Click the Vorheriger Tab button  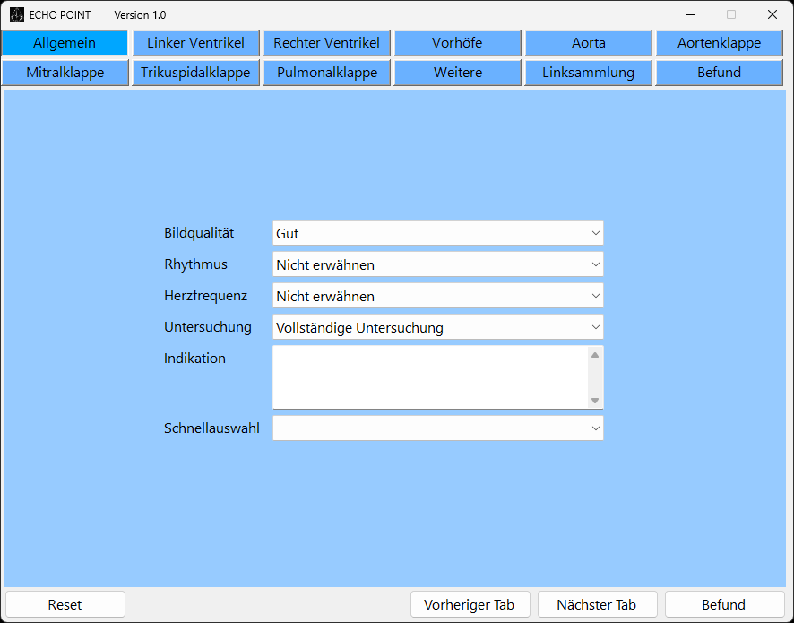pyautogui.click(x=470, y=605)
